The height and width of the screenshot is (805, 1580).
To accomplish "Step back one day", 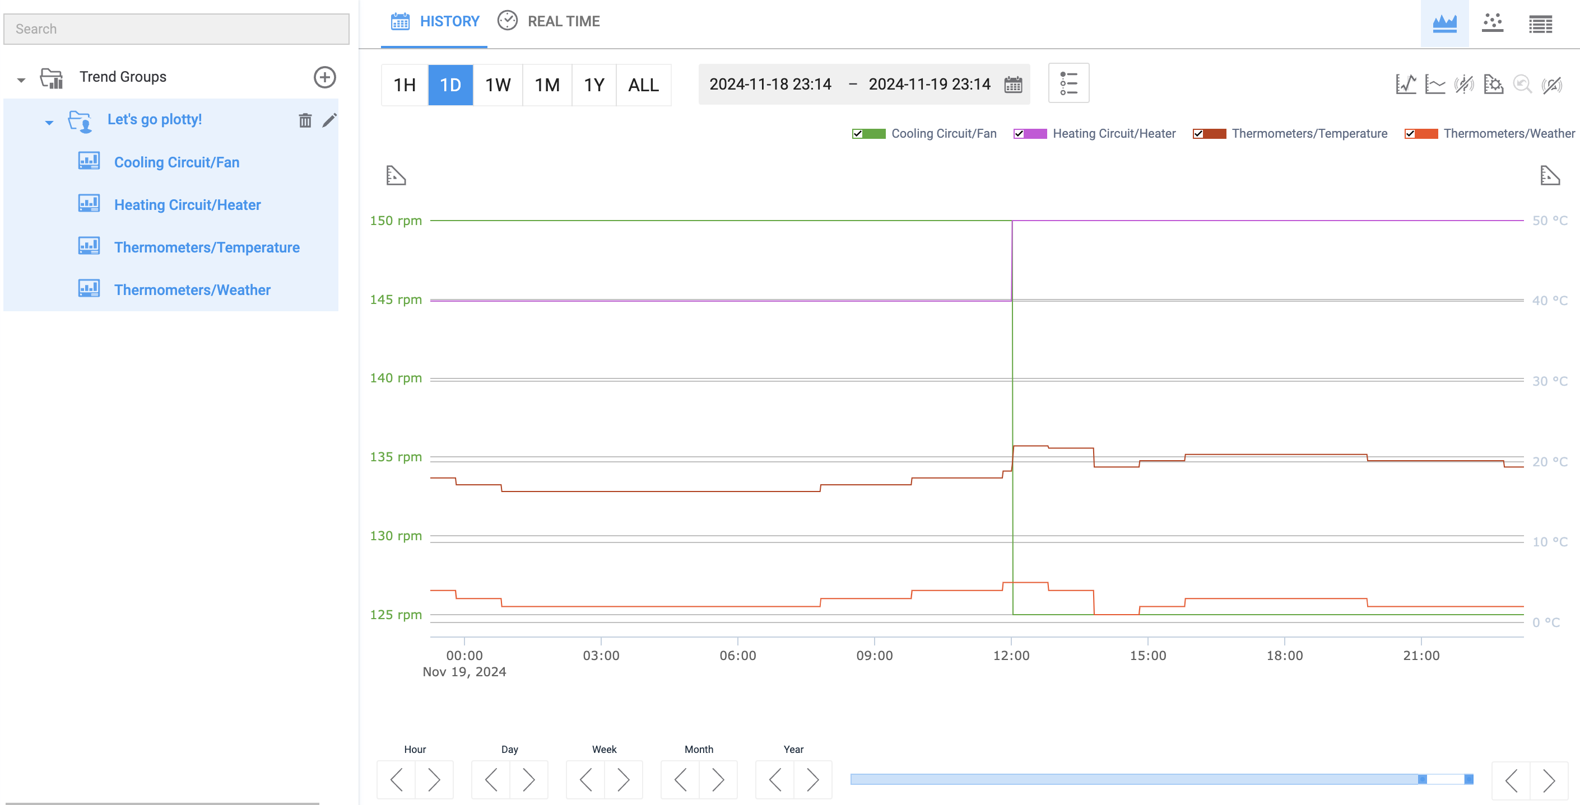I will [491, 779].
